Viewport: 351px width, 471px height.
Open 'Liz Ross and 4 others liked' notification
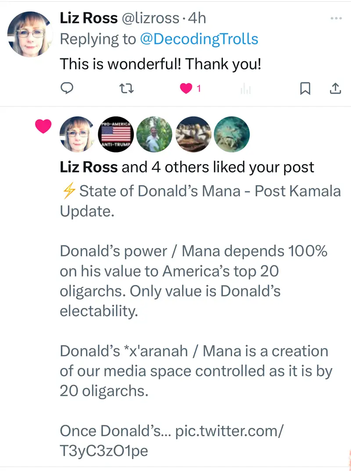[187, 167]
